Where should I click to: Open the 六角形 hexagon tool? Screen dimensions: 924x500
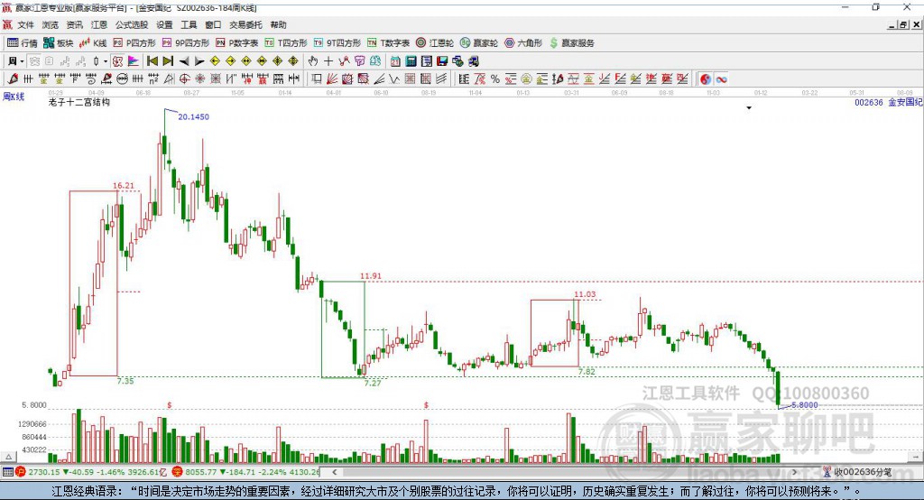[523, 43]
